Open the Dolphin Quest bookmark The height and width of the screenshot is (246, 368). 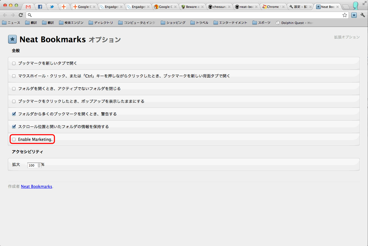tap(294, 23)
